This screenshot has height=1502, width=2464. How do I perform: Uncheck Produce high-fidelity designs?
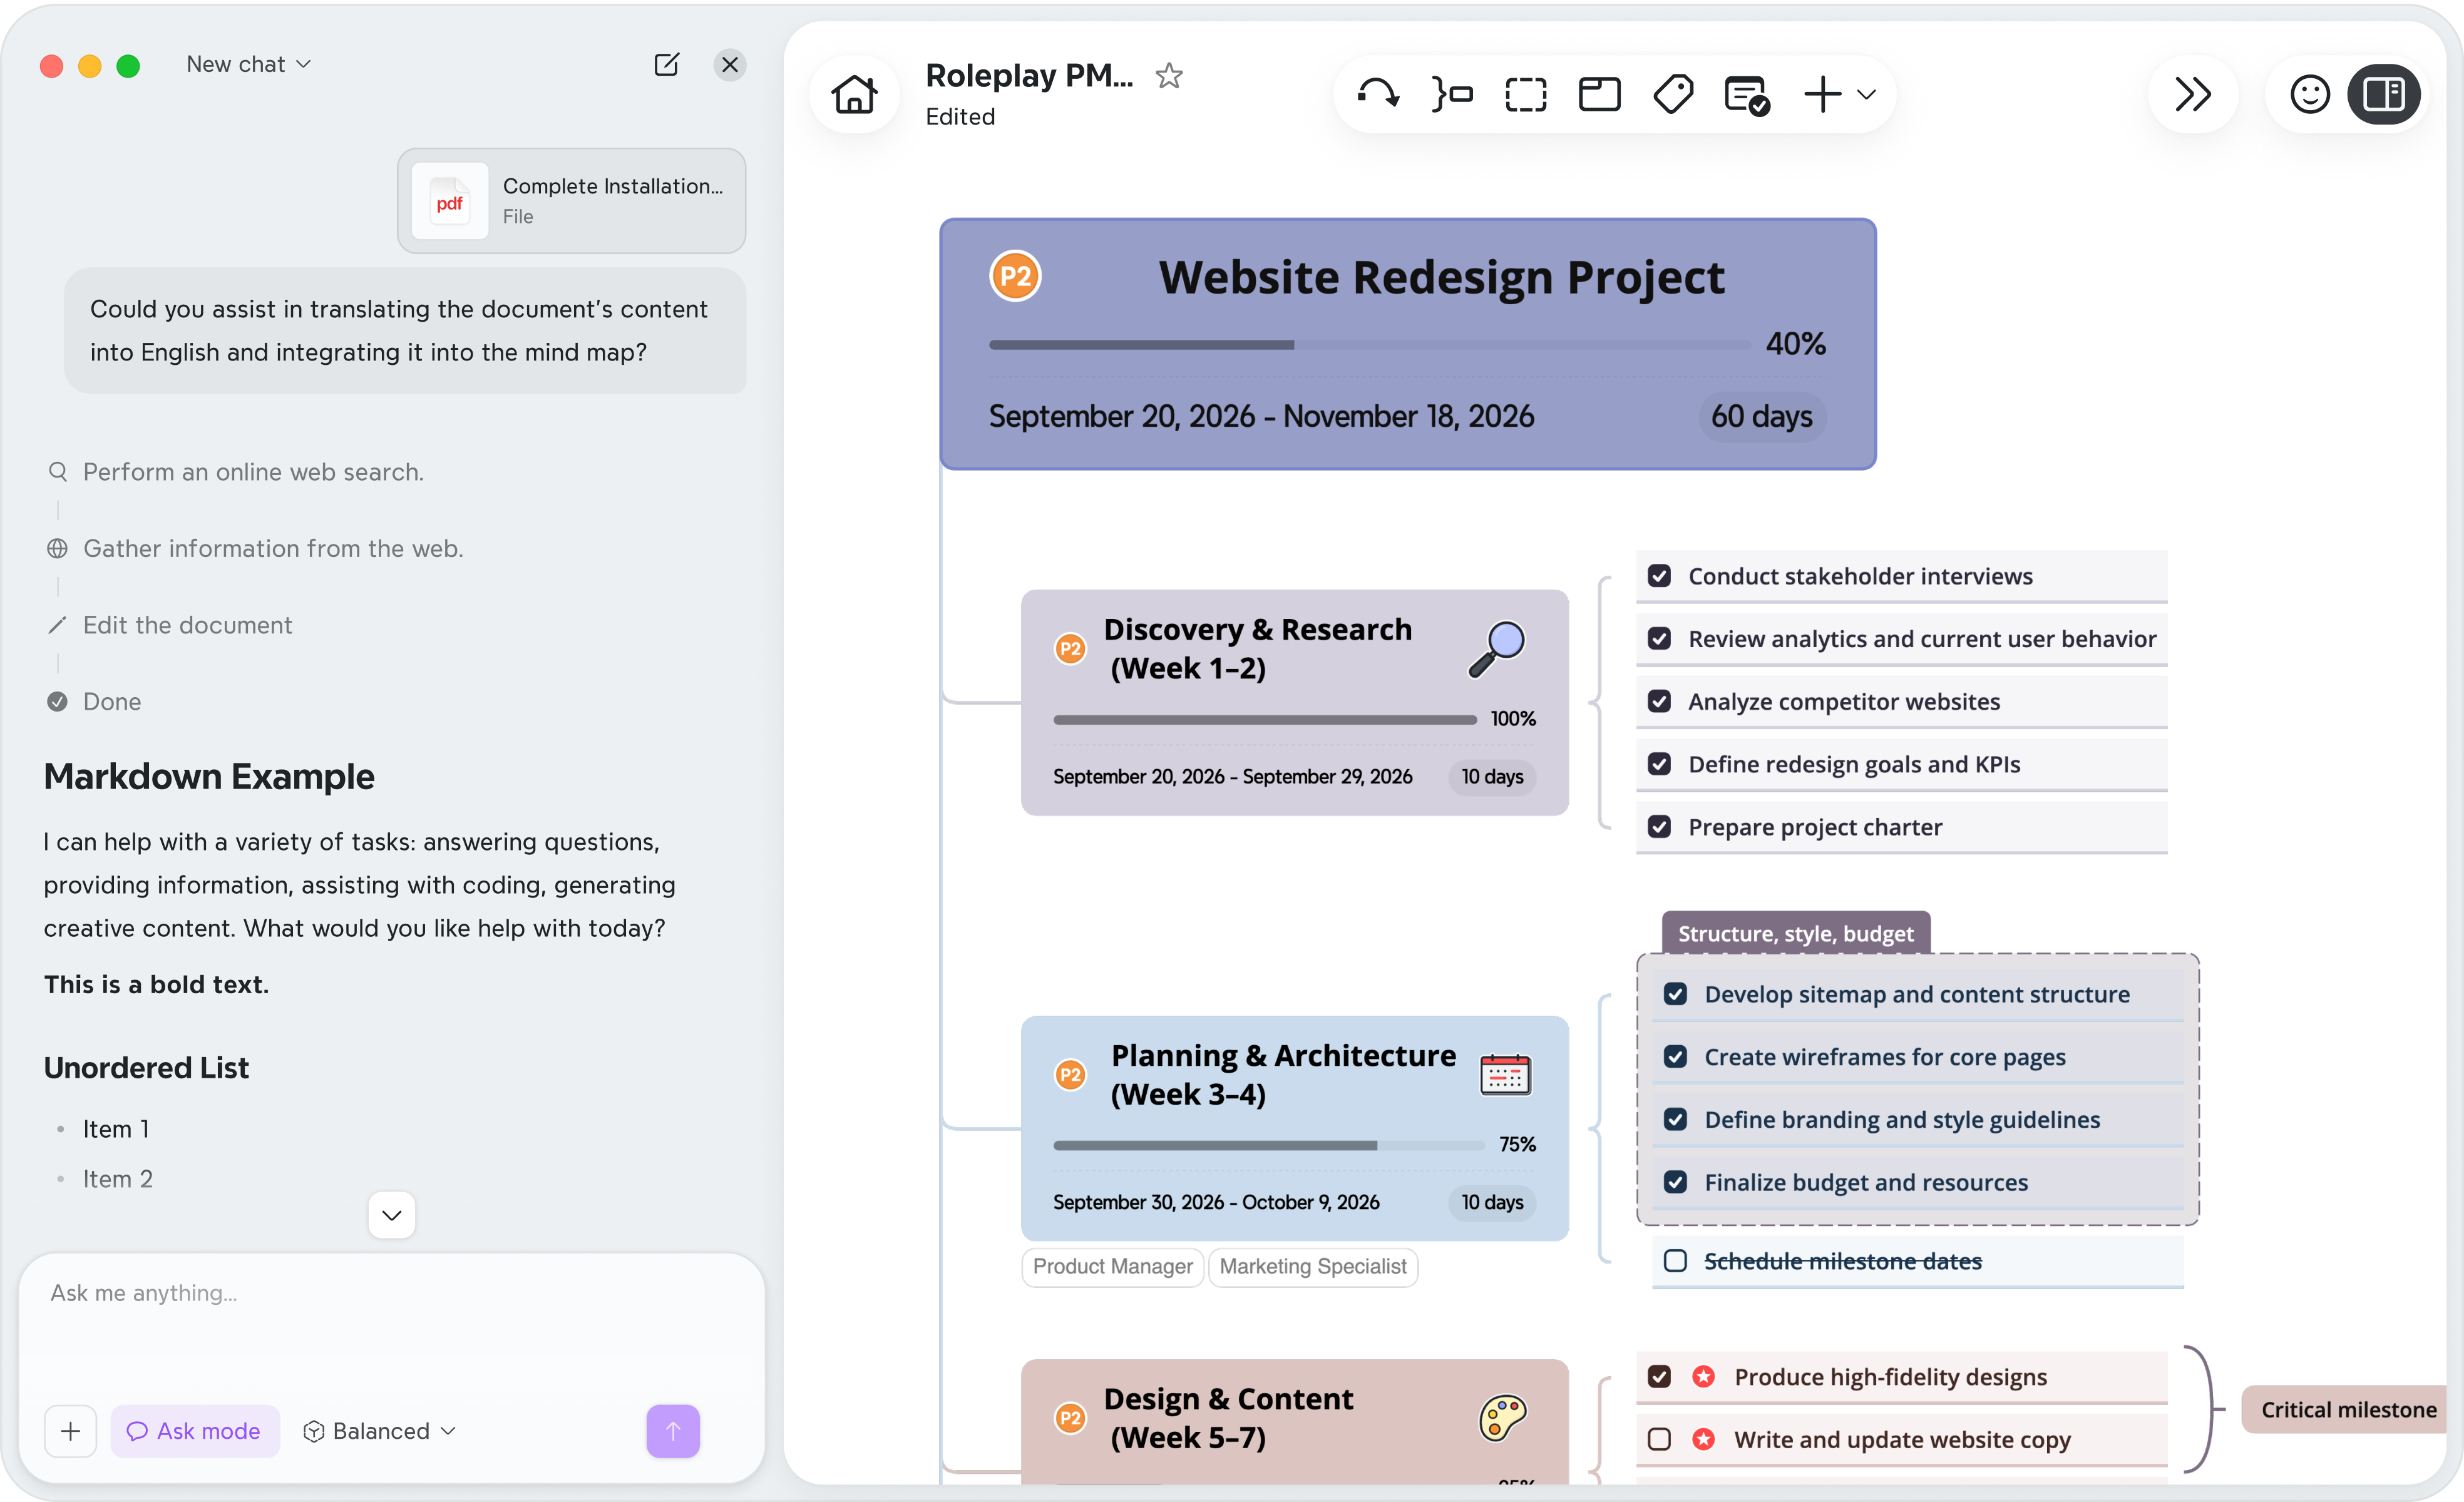[1659, 1377]
